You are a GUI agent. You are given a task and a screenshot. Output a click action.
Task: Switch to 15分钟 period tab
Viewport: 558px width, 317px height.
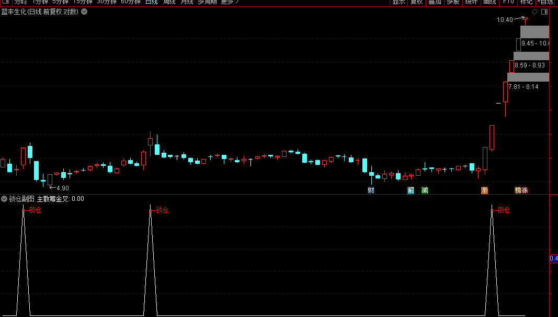83,2
